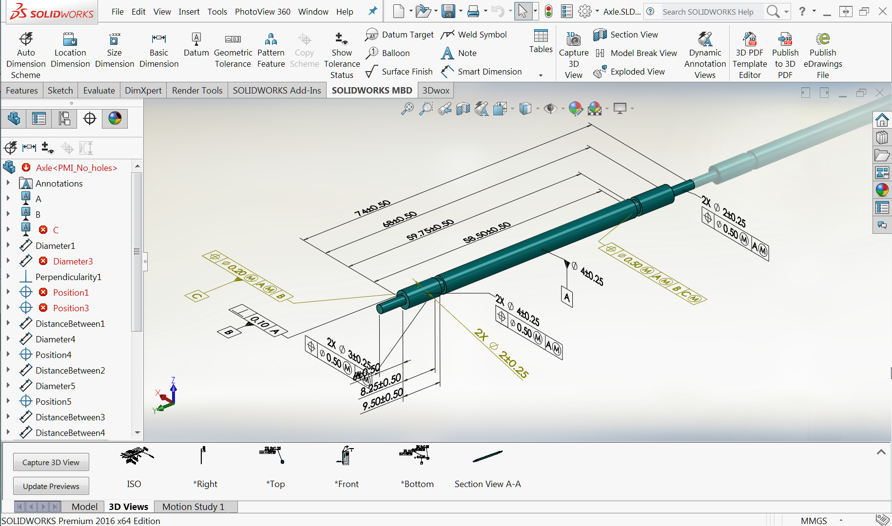Open the MMGS unit system dropdown
This screenshot has height=526, width=892.
point(841,521)
